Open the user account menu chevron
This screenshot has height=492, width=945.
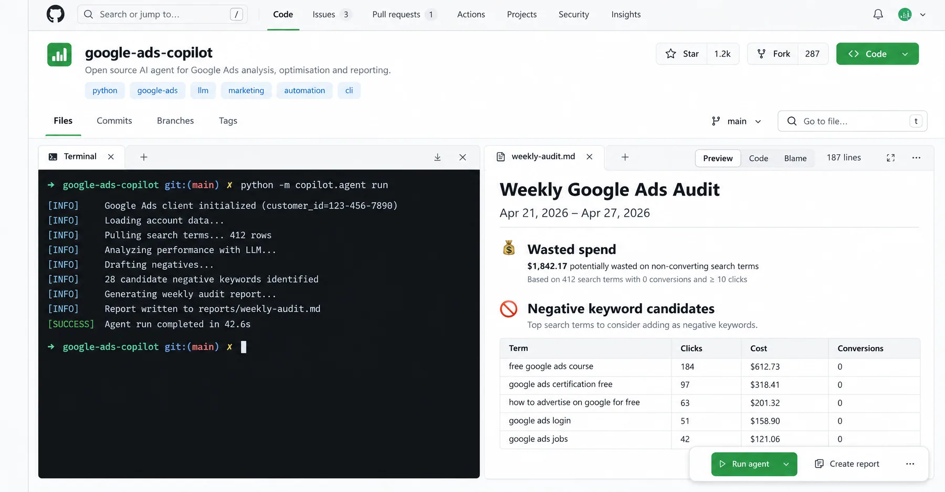(922, 15)
